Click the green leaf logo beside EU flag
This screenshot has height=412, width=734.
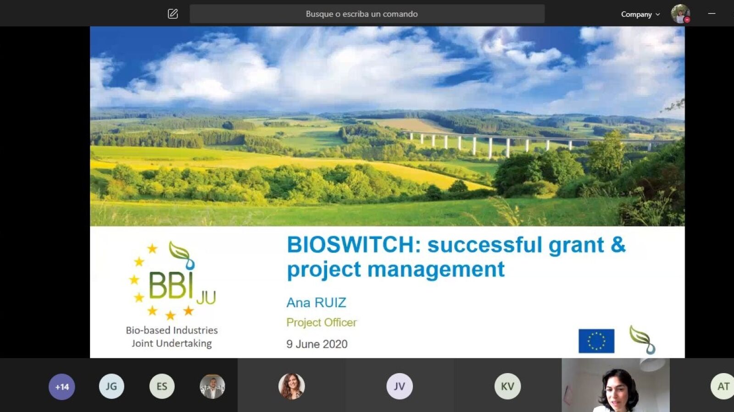click(643, 340)
